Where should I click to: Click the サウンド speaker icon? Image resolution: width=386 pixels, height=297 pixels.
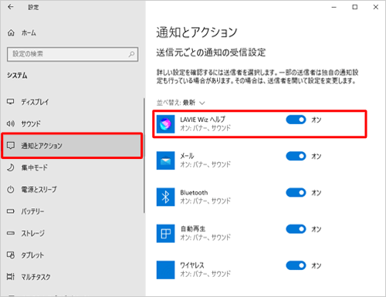coord(11,123)
